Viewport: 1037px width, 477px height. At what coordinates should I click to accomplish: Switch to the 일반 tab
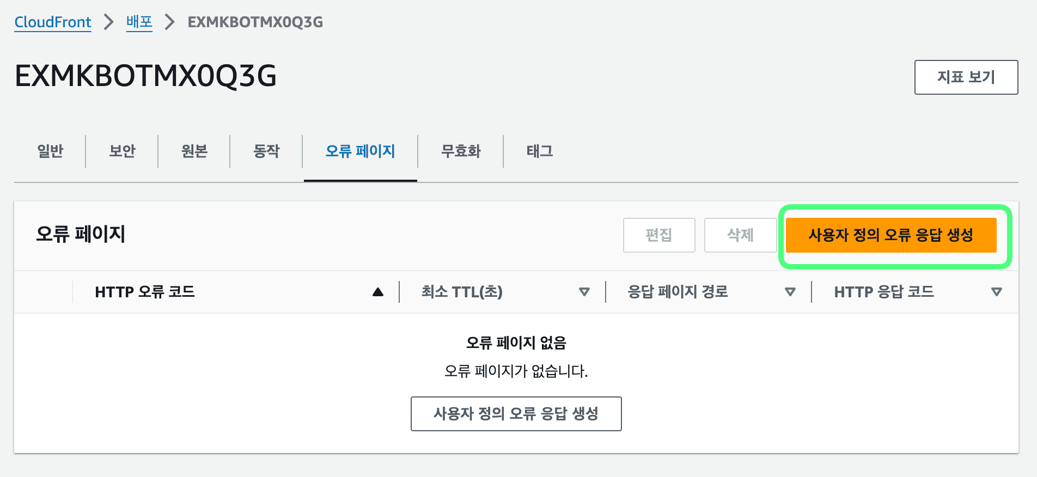50,151
